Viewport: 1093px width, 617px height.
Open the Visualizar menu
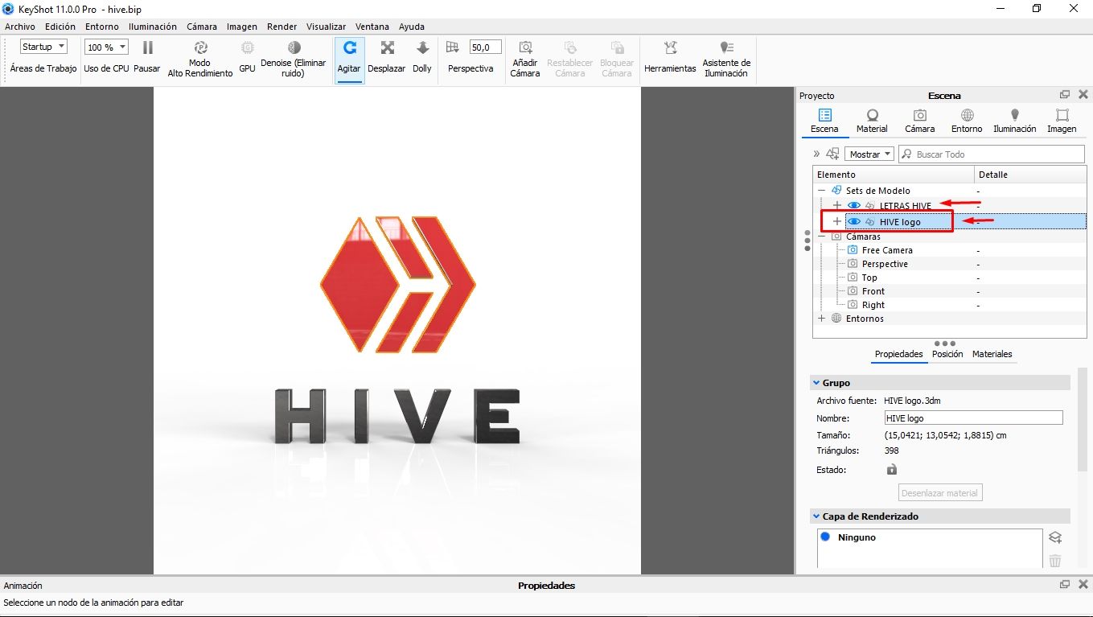click(326, 27)
